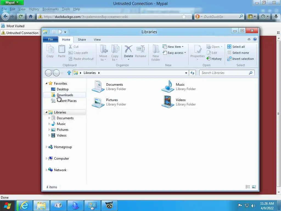The width and height of the screenshot is (281, 211).
Task: Open the address bar history dropdown
Action: (x=186, y=73)
